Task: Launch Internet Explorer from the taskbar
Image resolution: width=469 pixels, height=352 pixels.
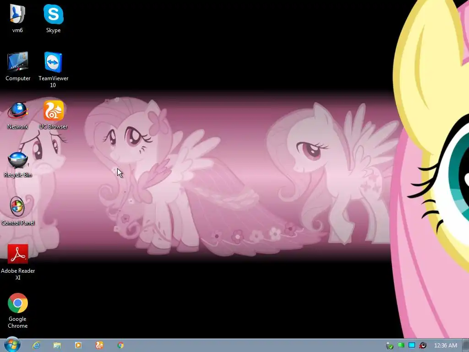Action: (36, 345)
